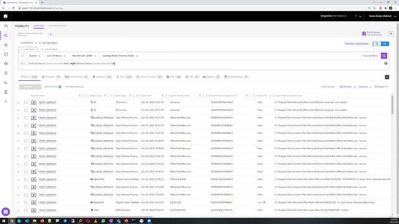Select the Network Actions results tab

(x=149, y=77)
